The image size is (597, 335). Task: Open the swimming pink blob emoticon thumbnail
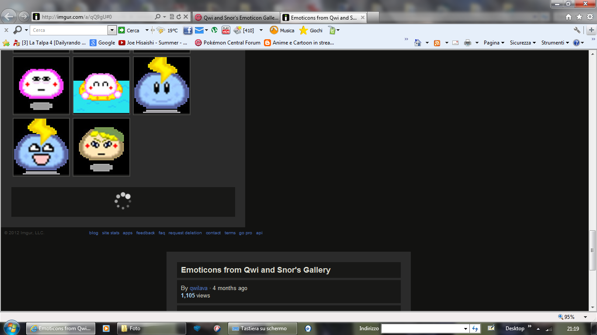[101, 85]
